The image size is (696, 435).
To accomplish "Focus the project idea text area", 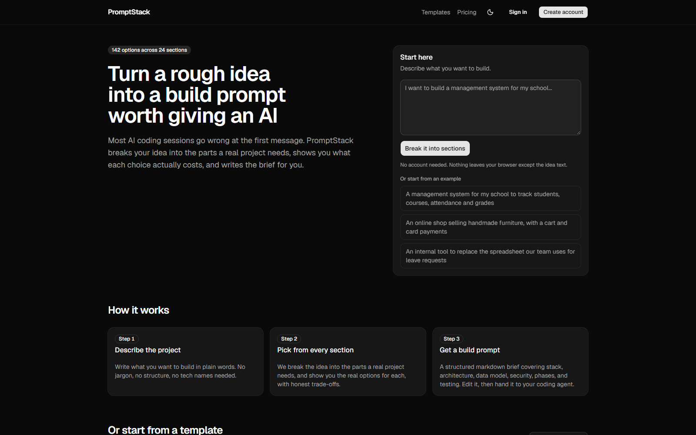I will [x=490, y=107].
